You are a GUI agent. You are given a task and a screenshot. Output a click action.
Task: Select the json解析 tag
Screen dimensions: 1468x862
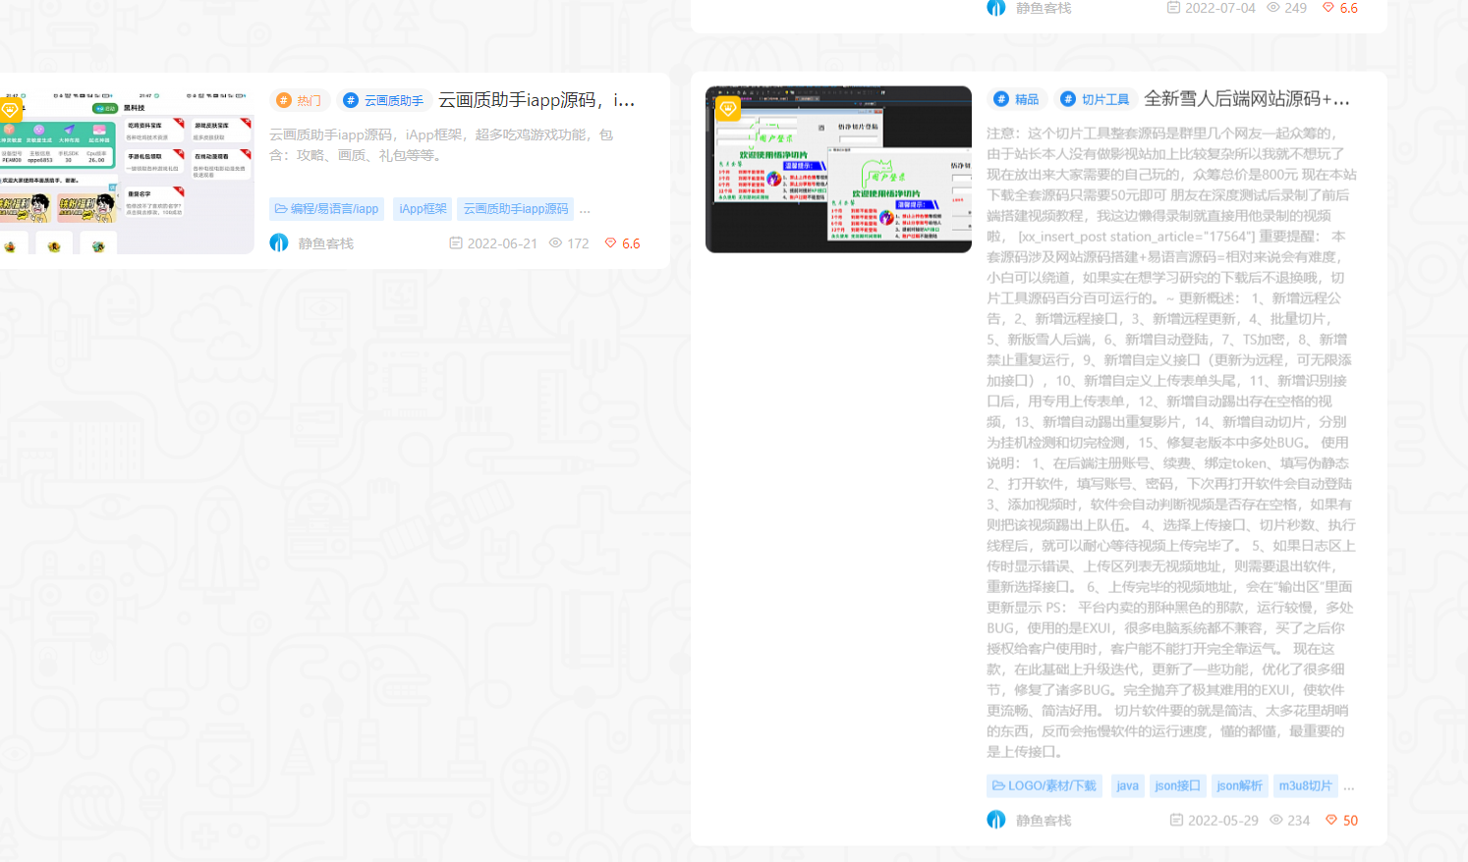click(1239, 785)
